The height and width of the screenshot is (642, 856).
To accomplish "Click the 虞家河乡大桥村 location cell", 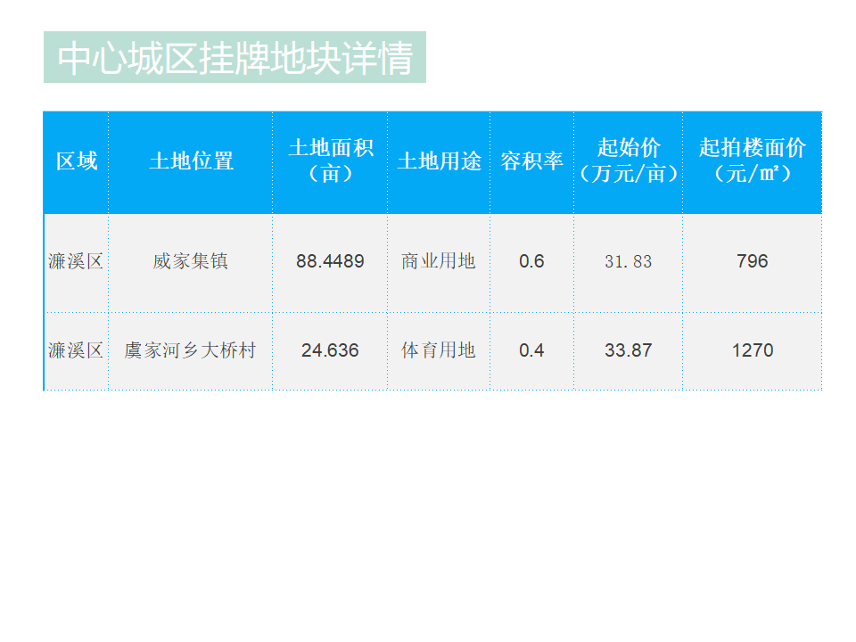I will [x=190, y=350].
